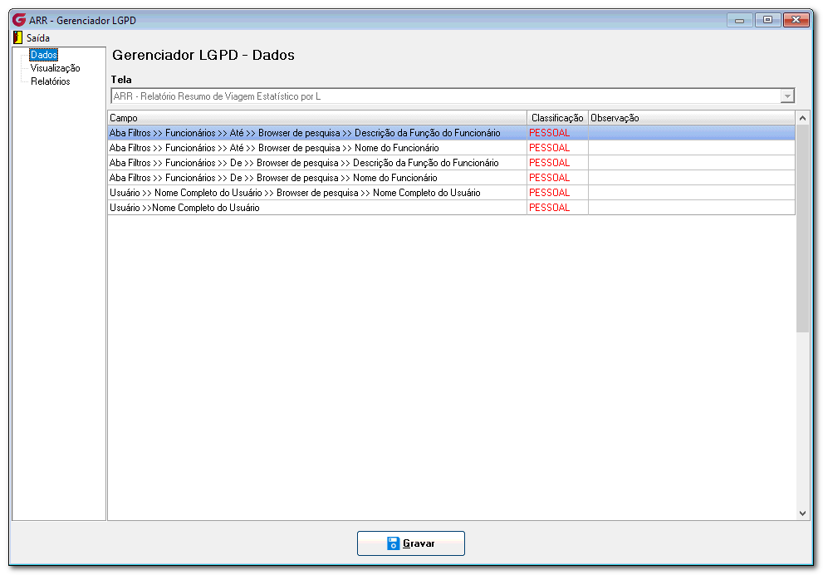Open the Relatórios tree item
Screen dimensions: 823x575
point(50,81)
